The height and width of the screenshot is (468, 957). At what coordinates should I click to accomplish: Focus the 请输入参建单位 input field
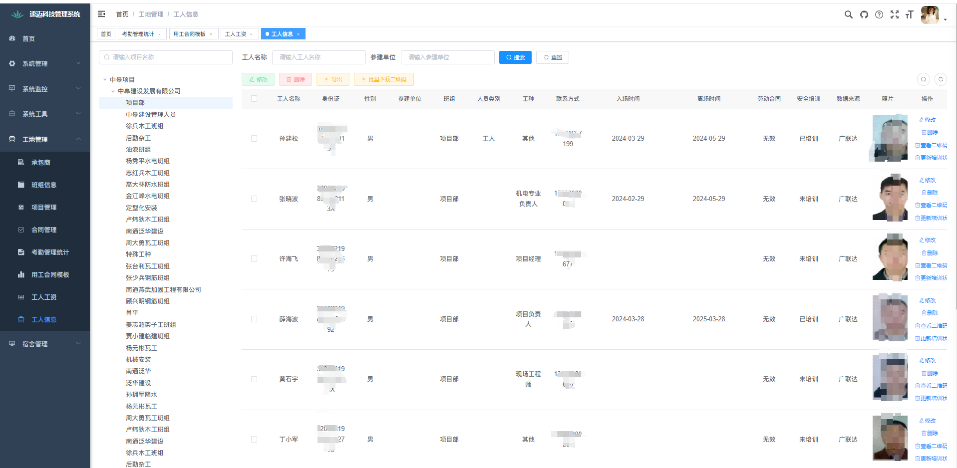coord(447,57)
